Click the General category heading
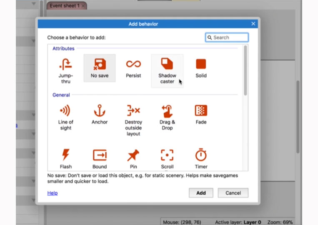Screen dimensions: 318x225 [61, 95]
